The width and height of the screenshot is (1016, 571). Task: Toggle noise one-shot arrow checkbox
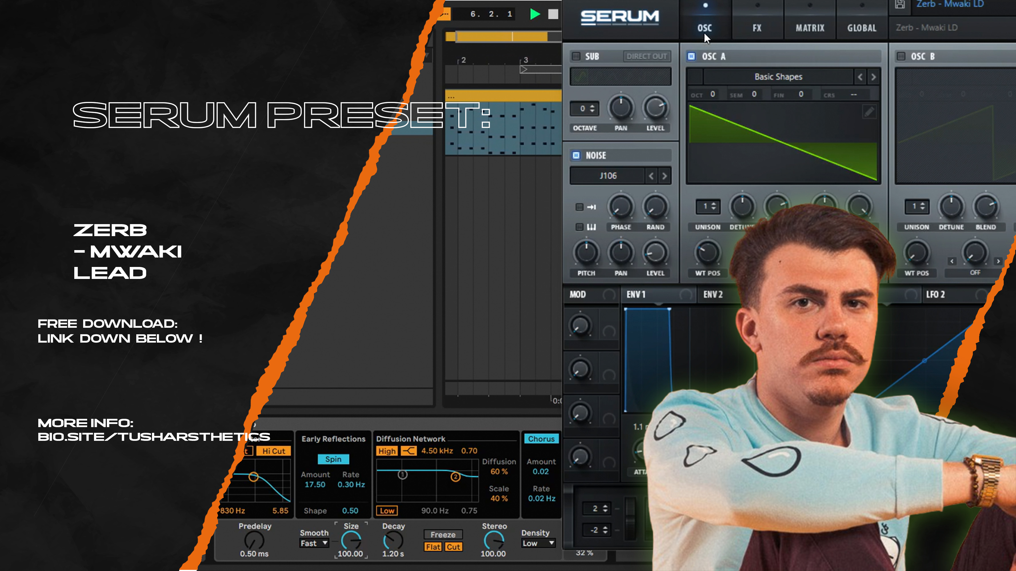pos(579,207)
